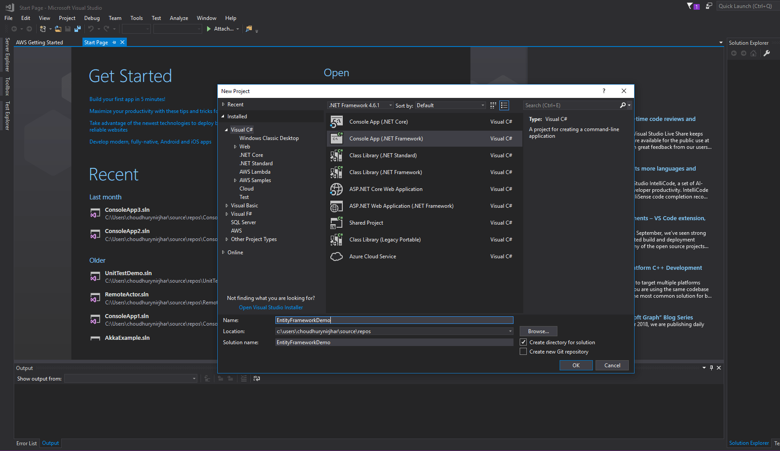Switch to the AWS Getting Started tab
The height and width of the screenshot is (451, 780).
tap(39, 42)
